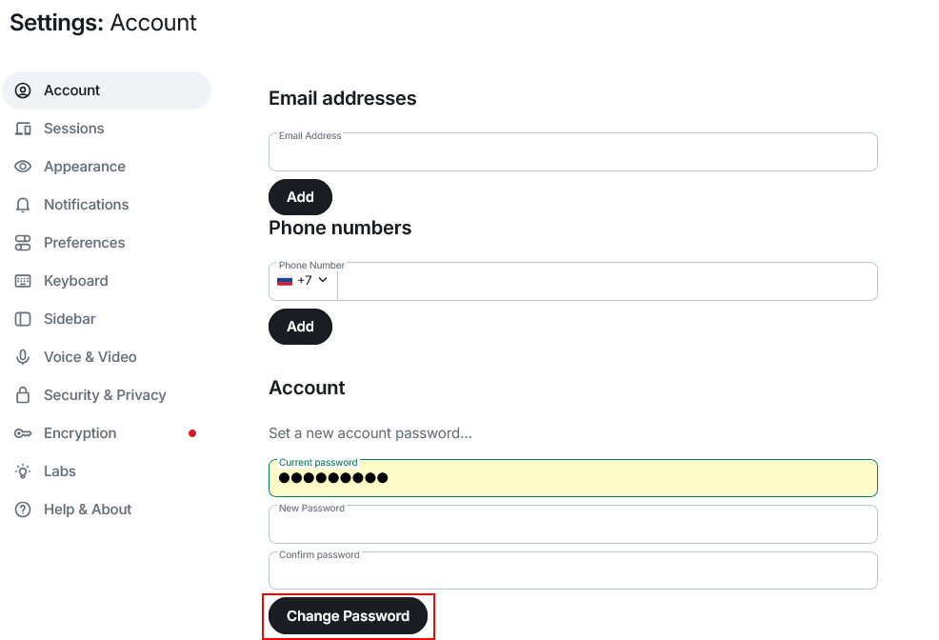This screenshot has height=640, width=939.
Task: Click the Labs lightbulb icon
Action: [x=23, y=471]
